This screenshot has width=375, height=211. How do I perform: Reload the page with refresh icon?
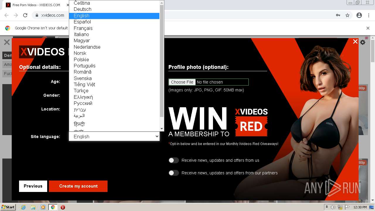click(x=25, y=15)
